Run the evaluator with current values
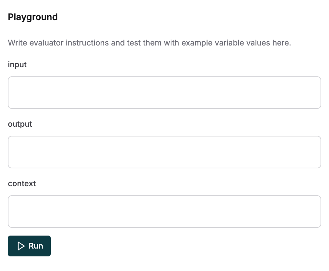 pyautogui.click(x=29, y=246)
